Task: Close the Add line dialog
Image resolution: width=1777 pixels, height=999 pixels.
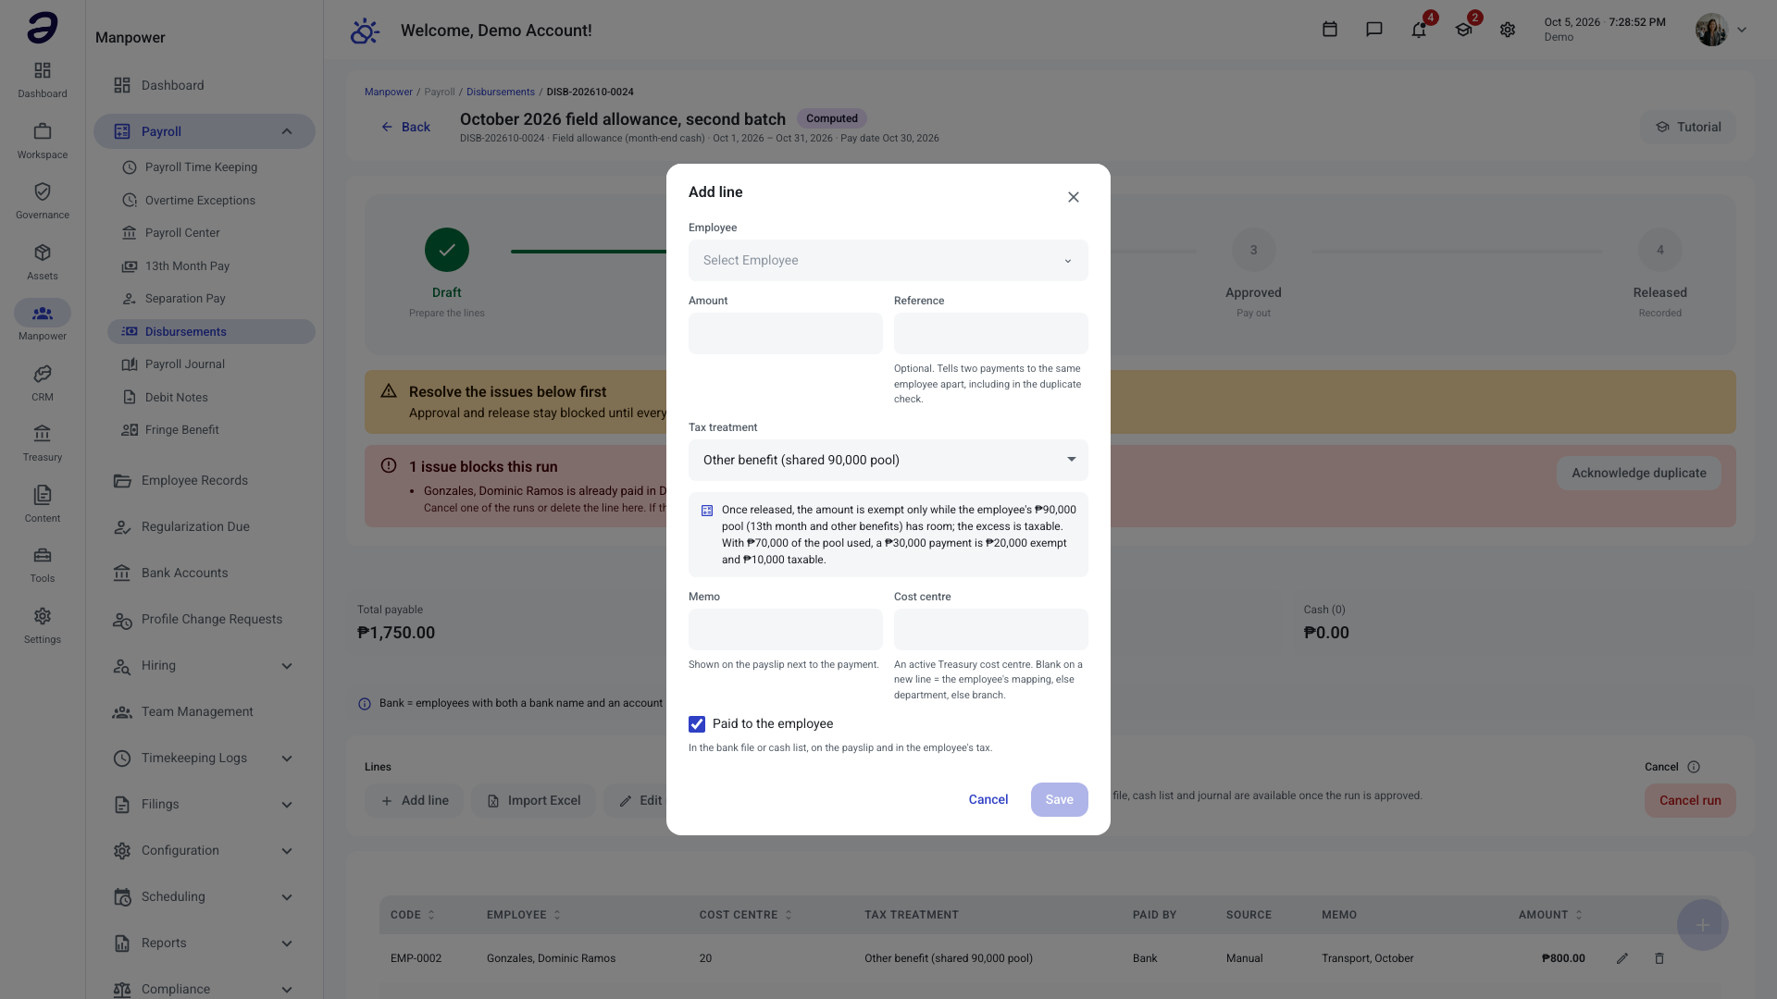Action: pyautogui.click(x=1074, y=197)
